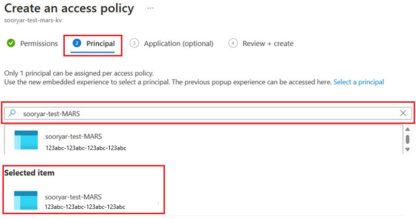The image size is (416, 219).
Task: Click sooryar-test-MARS name under Selected item
Action: (x=74, y=197)
